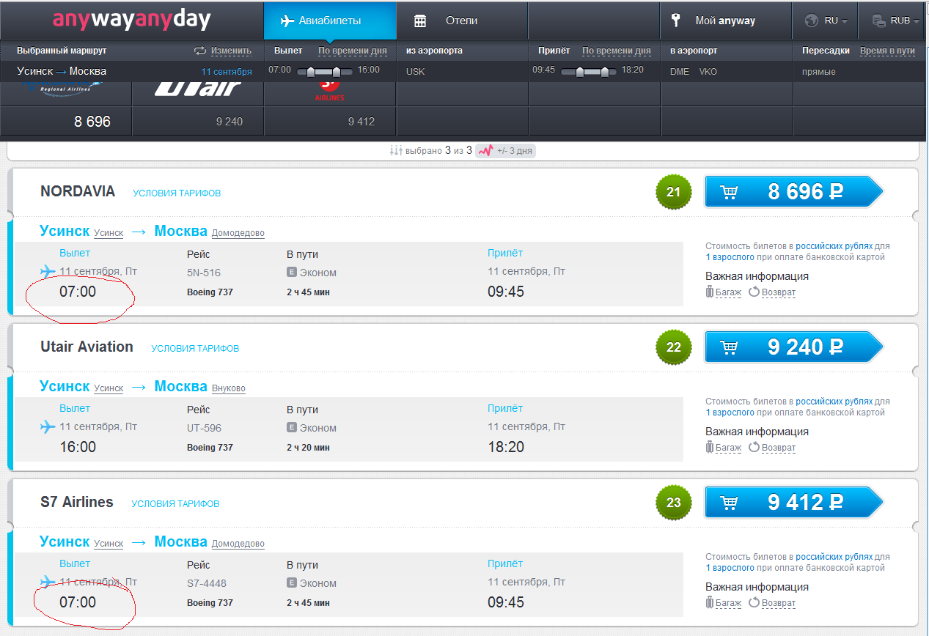929x636 pixels.
Task: Click Багаж link in NORDAVIA card
Action: (728, 292)
